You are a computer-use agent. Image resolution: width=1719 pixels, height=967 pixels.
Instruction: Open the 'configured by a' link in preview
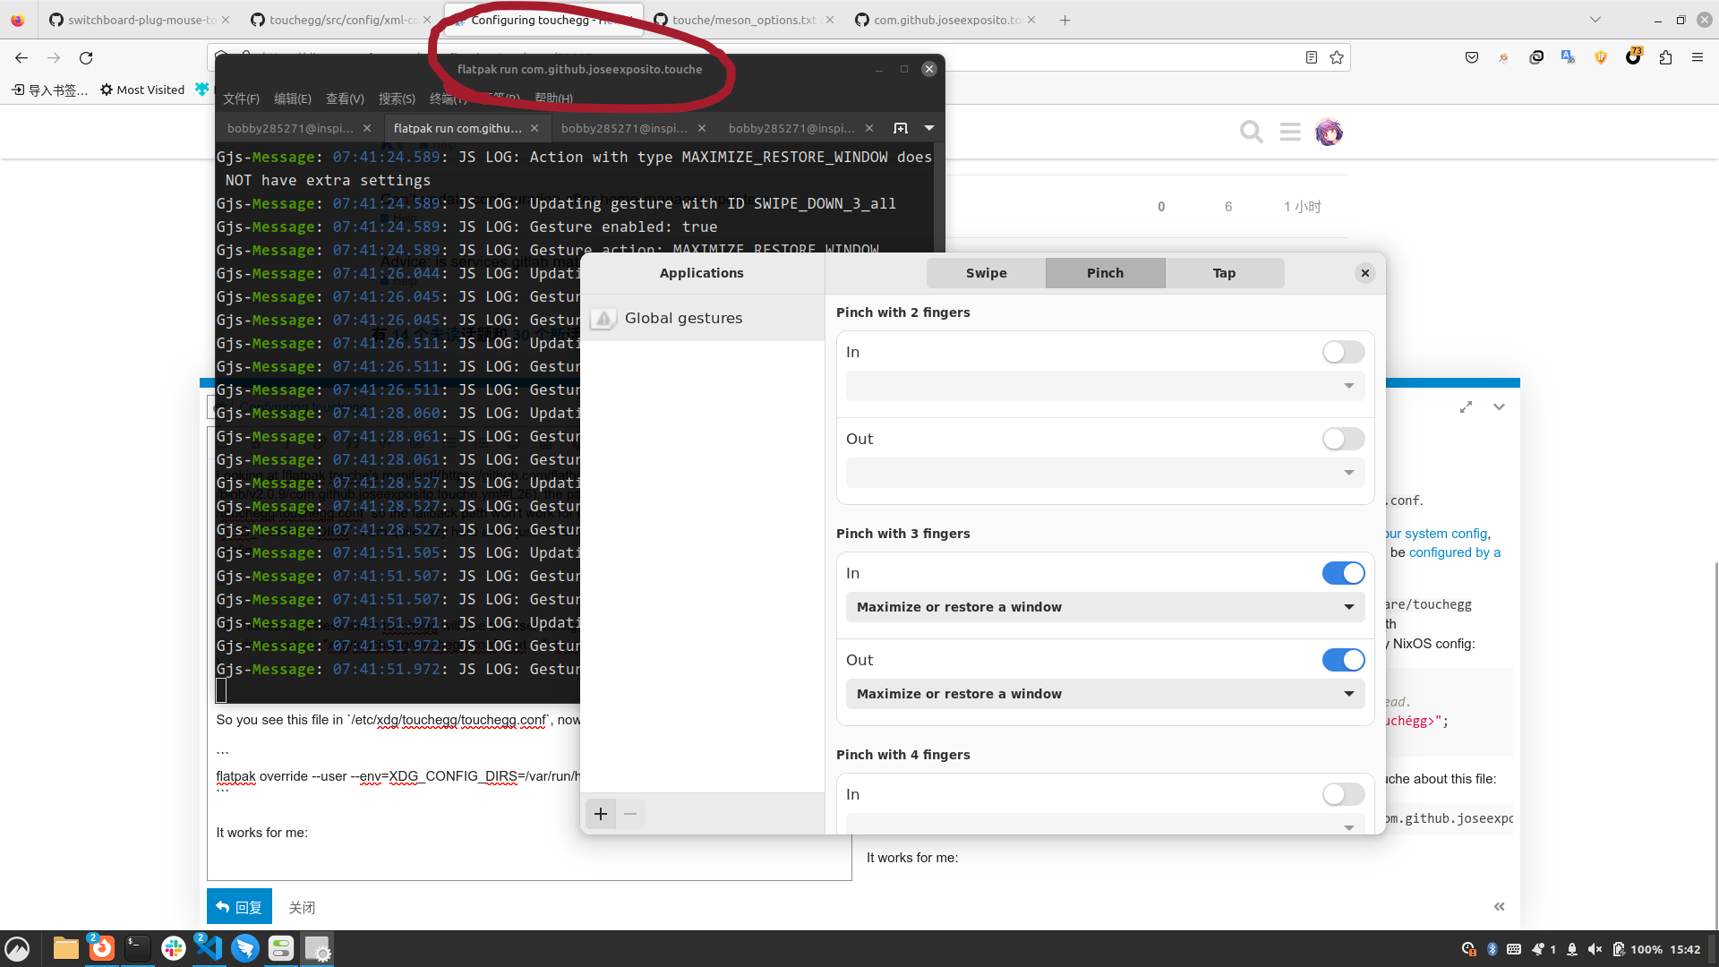pos(1454,552)
